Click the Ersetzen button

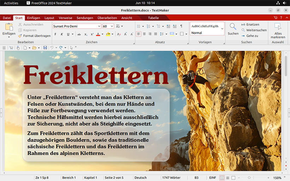[252, 24]
